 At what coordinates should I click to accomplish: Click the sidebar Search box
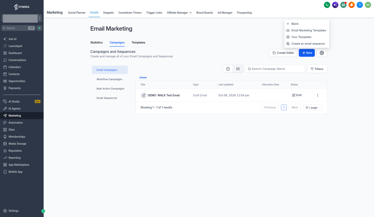[x=18, y=28]
